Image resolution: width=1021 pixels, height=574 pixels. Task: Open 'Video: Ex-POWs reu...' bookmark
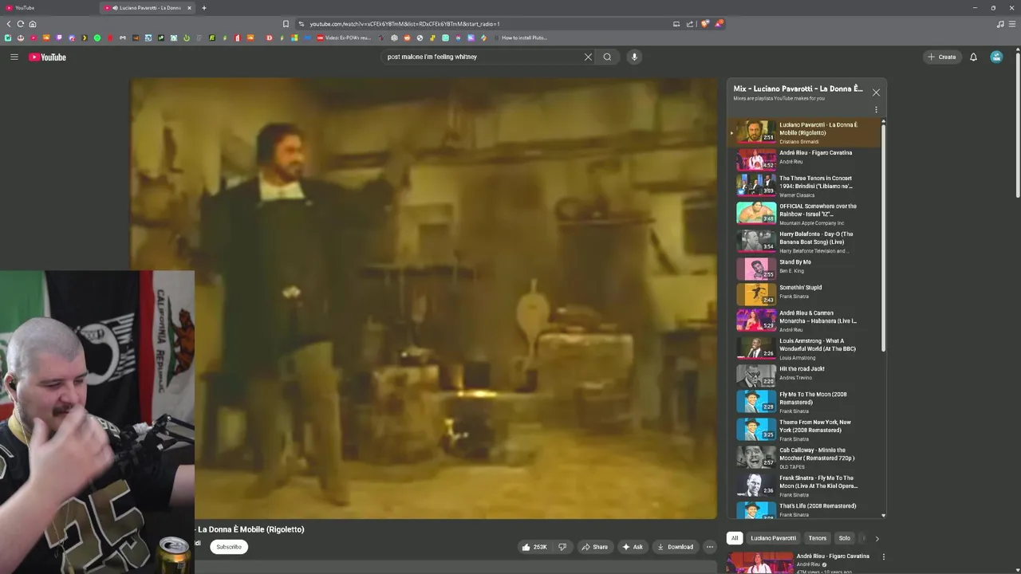[x=344, y=37]
